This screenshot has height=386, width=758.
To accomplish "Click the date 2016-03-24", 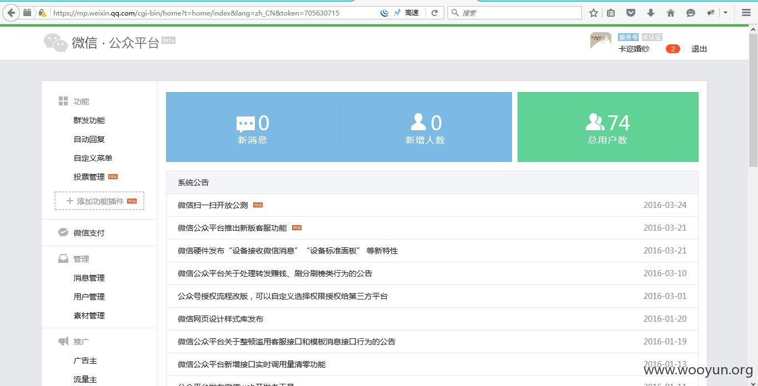I will [x=665, y=205].
